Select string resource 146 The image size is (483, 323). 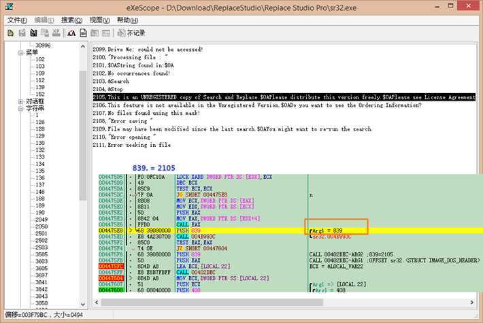(x=40, y=192)
